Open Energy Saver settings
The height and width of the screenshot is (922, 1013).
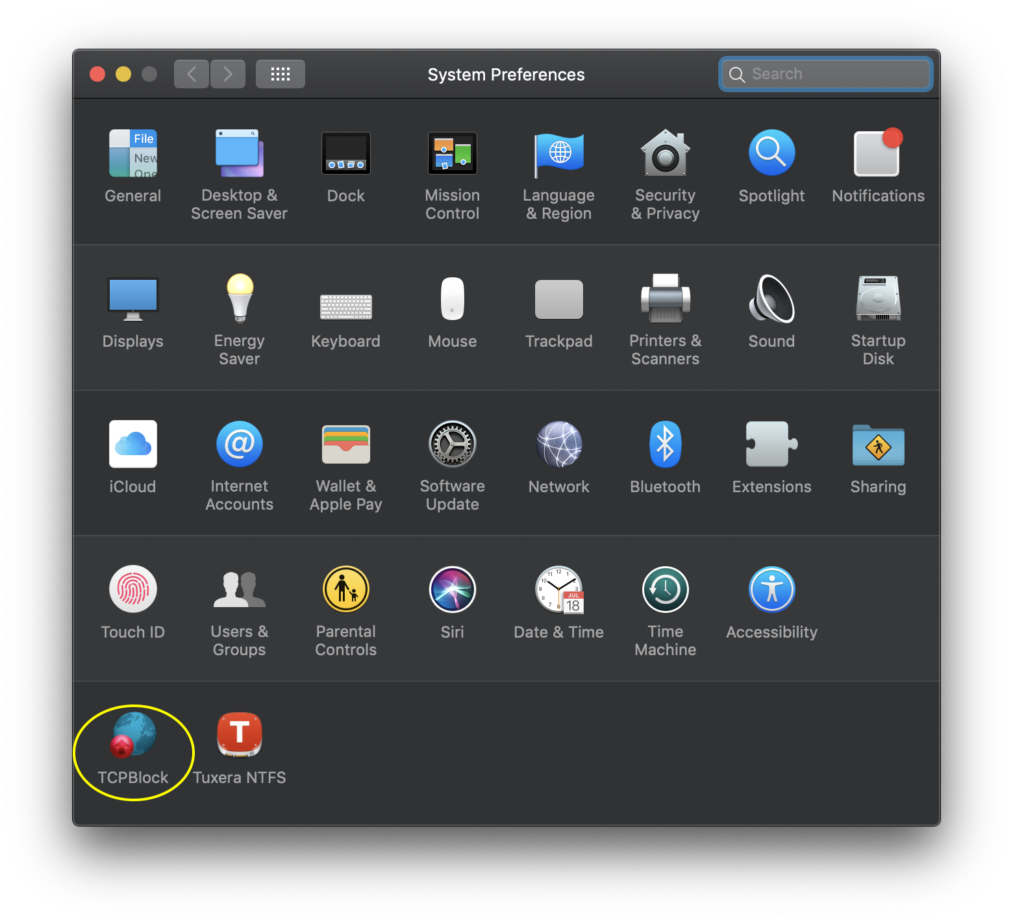click(239, 300)
